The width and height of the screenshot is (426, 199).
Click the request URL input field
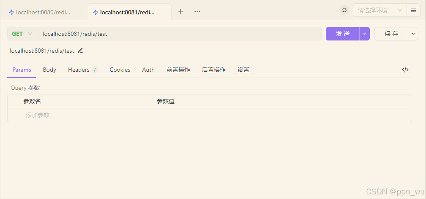click(179, 34)
